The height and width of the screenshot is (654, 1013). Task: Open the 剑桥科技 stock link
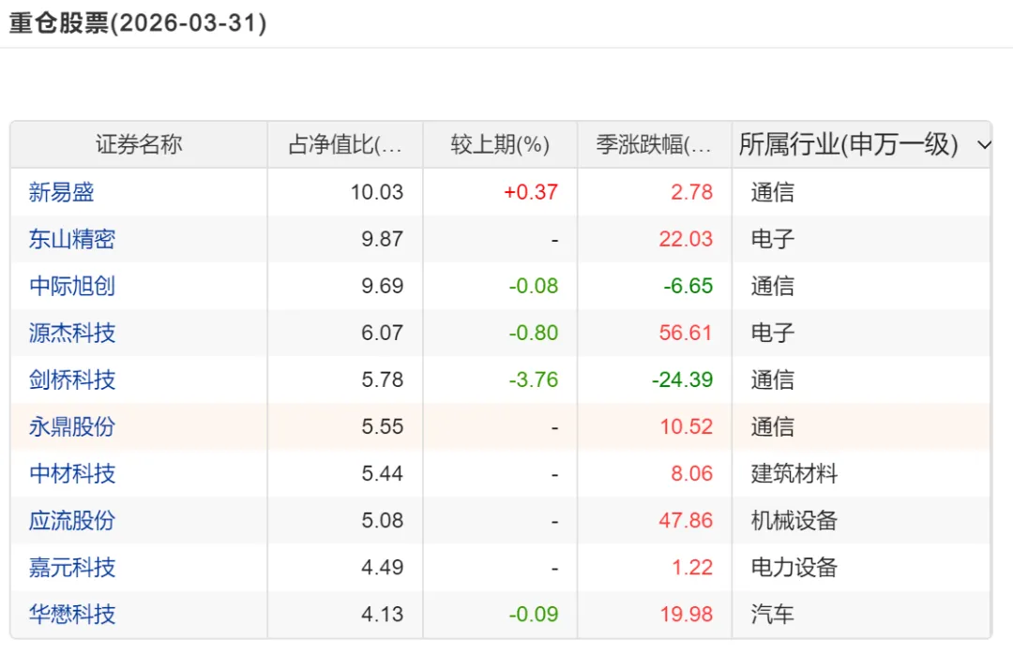click(71, 379)
